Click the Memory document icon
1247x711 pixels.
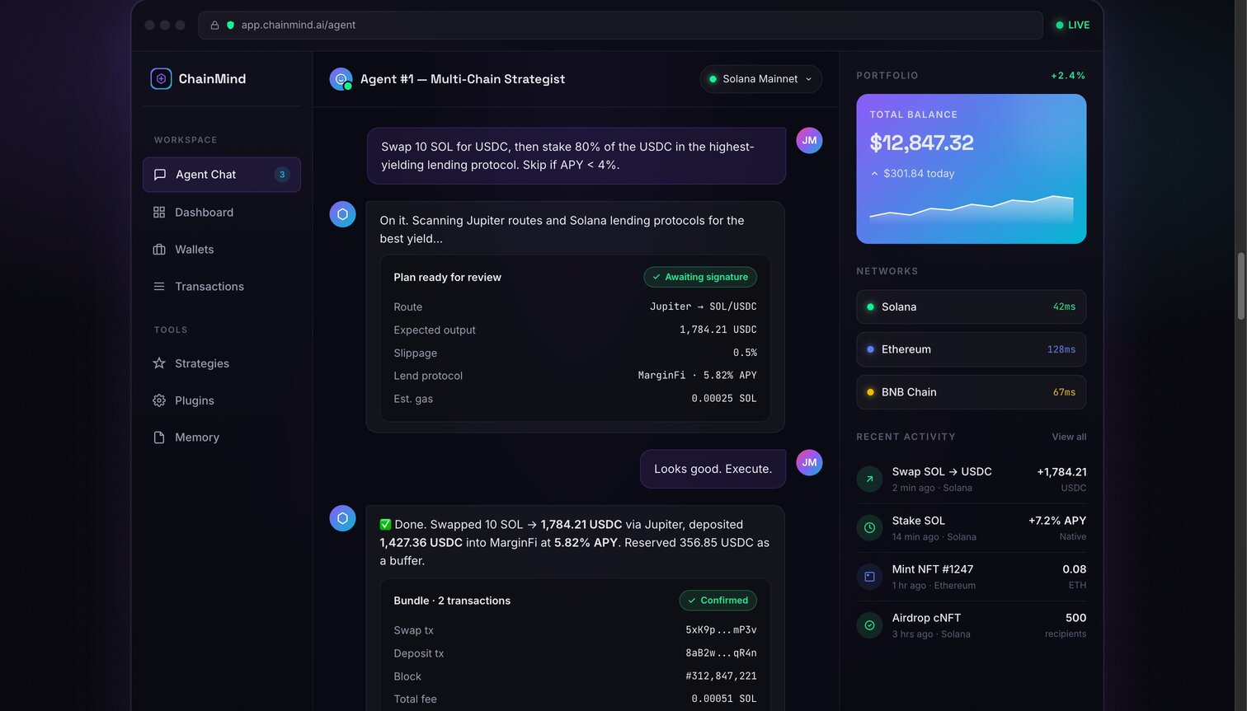pos(159,437)
